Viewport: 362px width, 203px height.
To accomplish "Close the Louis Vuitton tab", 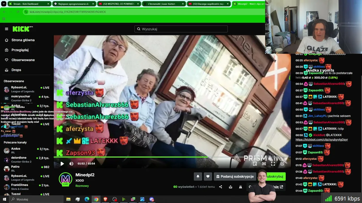I will (182, 4).
